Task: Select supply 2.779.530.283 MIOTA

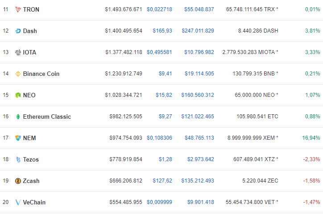Action: point(248,52)
